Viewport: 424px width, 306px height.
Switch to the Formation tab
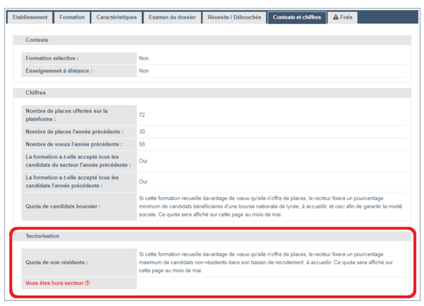pos(72,17)
